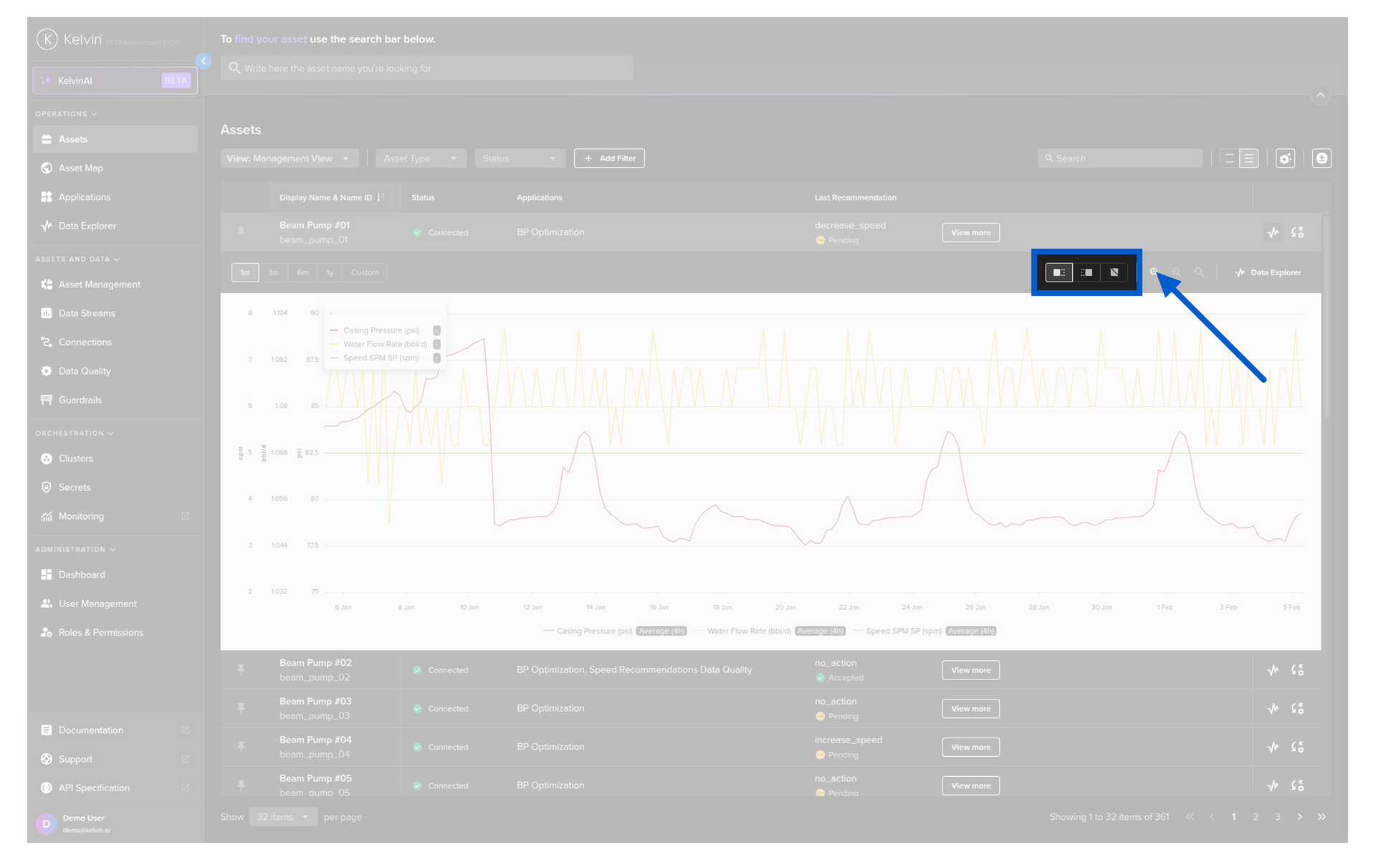
Task: Pin the Beam Pump #02 row
Action: pyautogui.click(x=242, y=670)
